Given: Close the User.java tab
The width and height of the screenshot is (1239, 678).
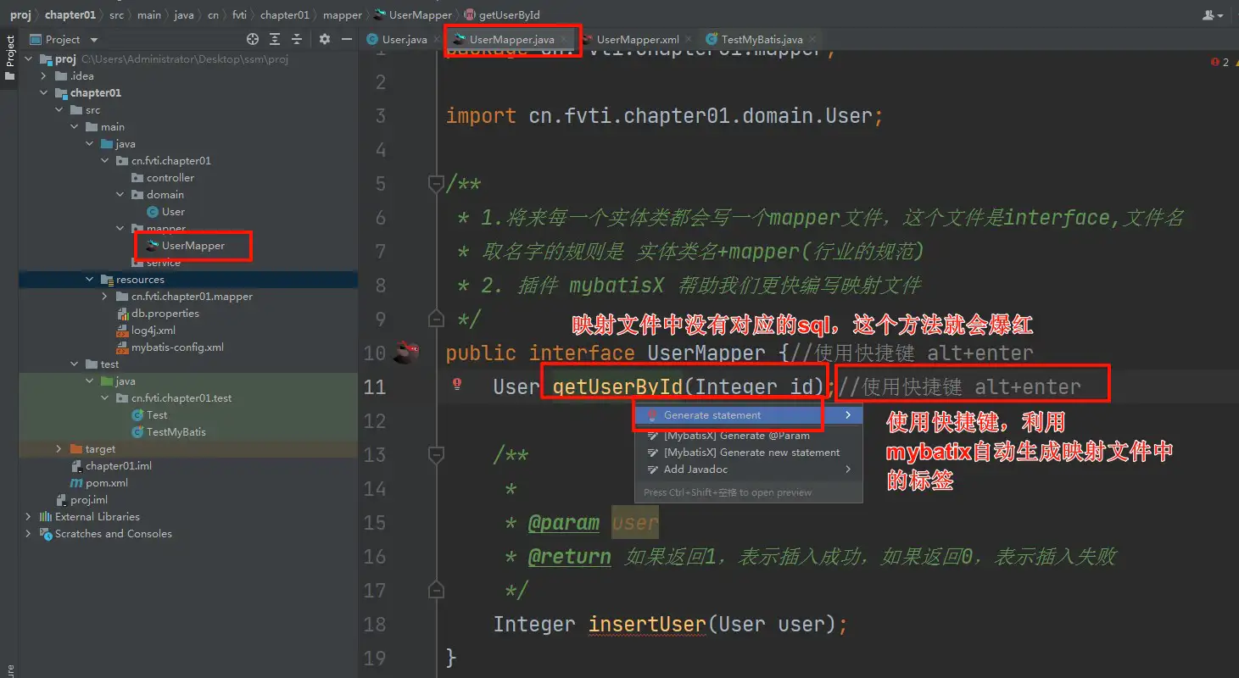Looking at the screenshot, I should (x=438, y=39).
